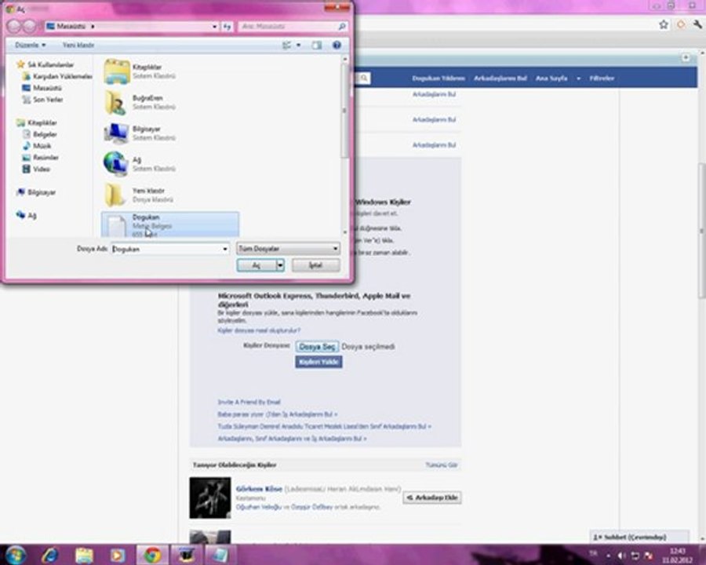
Task: Click the Facebook search magnifier icon
Action: 364,78
